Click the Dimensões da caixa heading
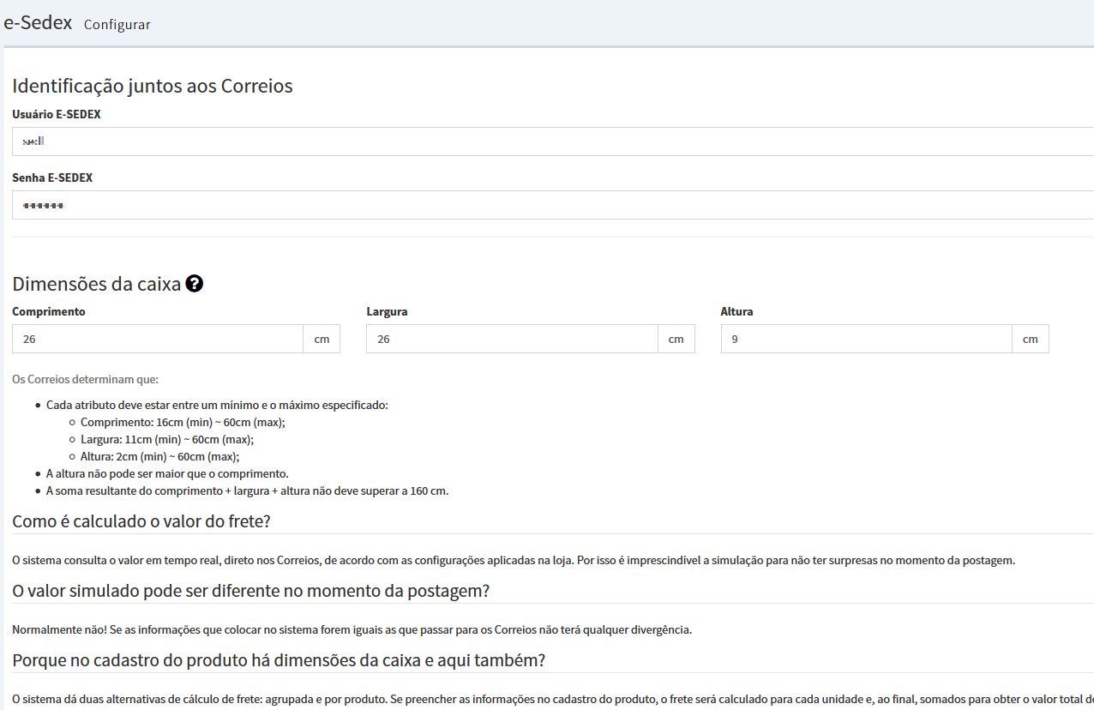The image size is (1094, 710). click(x=97, y=284)
